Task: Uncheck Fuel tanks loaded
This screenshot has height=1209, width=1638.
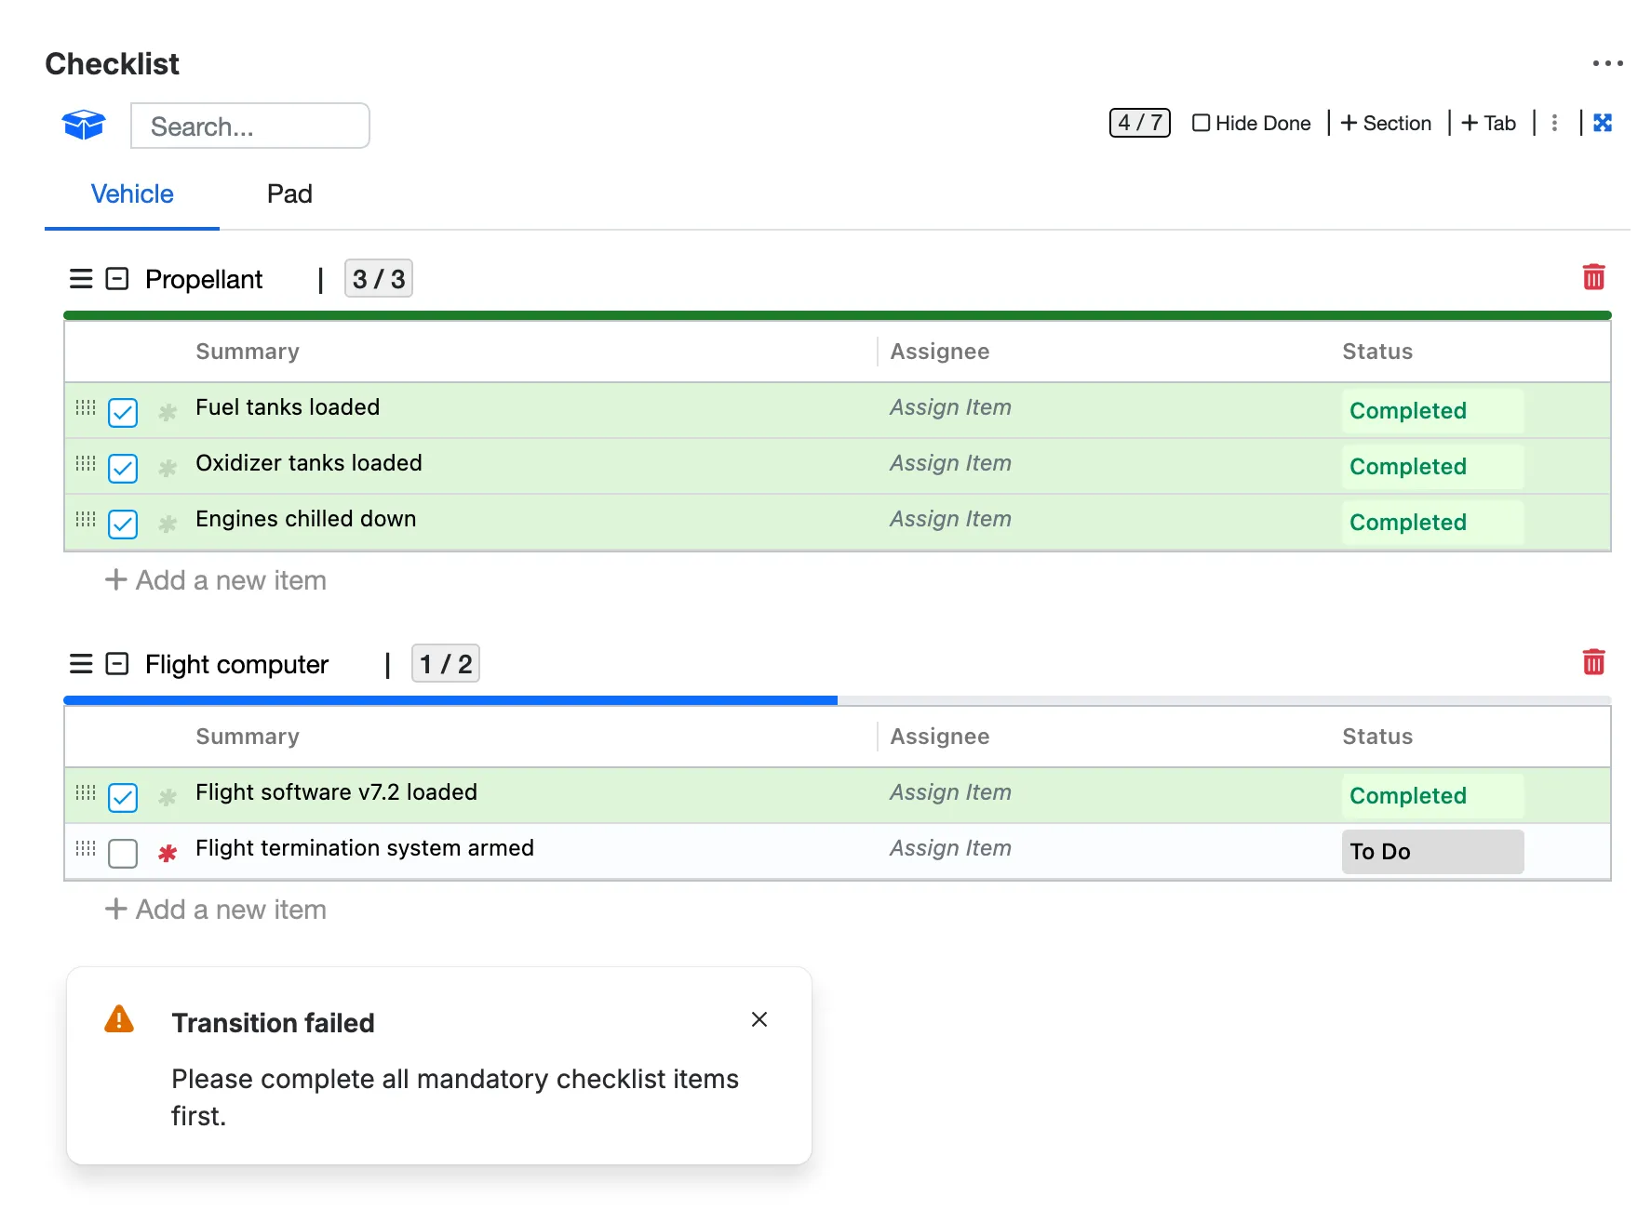Action: click(123, 412)
